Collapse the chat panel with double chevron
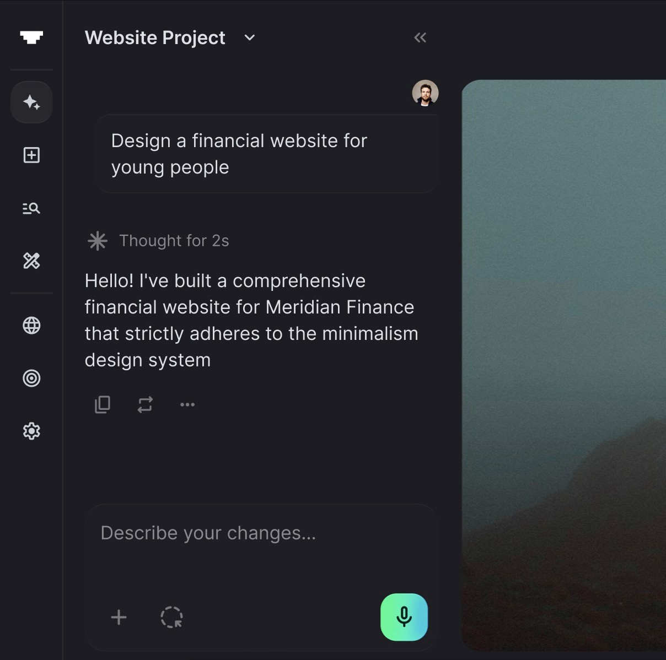The width and height of the screenshot is (666, 660). click(x=420, y=37)
